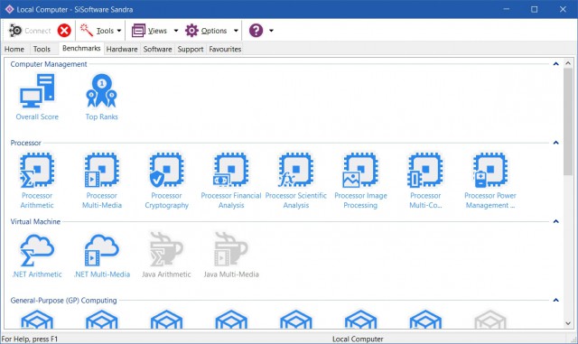Switch to the Hardware tab
The image size is (578, 344).
coord(122,49)
